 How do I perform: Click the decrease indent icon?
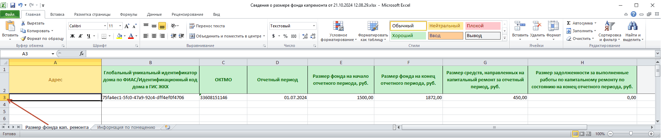[173, 36]
